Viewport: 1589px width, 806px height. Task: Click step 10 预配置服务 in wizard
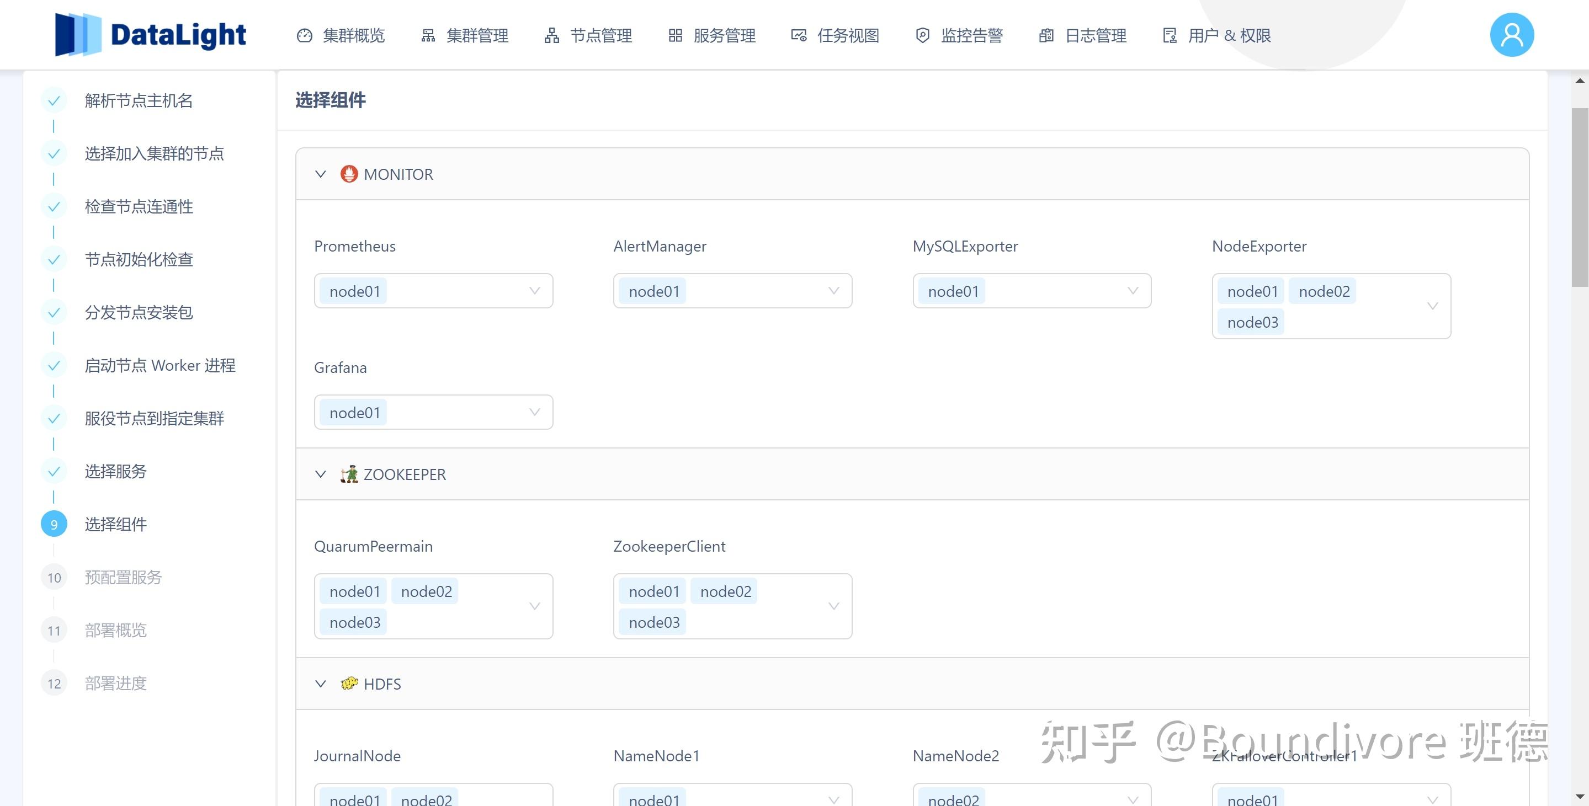click(x=123, y=577)
